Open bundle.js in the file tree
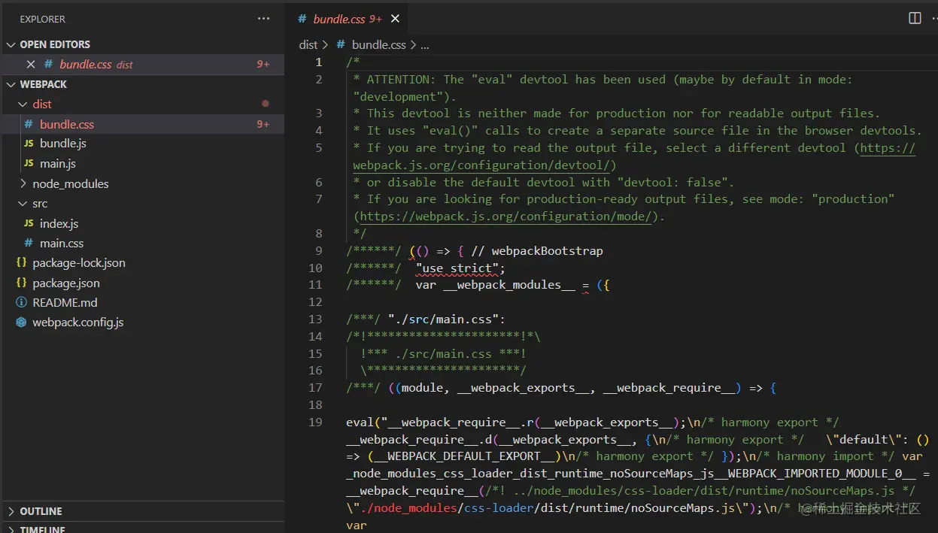This screenshot has height=533, width=938. coord(142,144)
